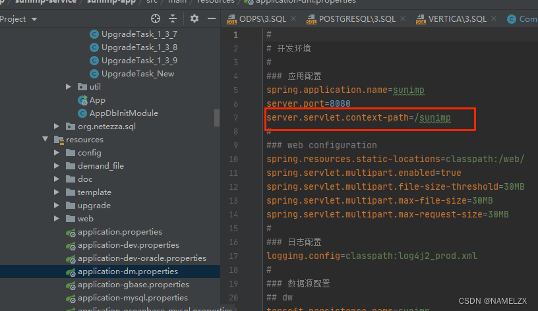Click the resources folder icon
The height and width of the screenshot is (311, 538).
58,140
